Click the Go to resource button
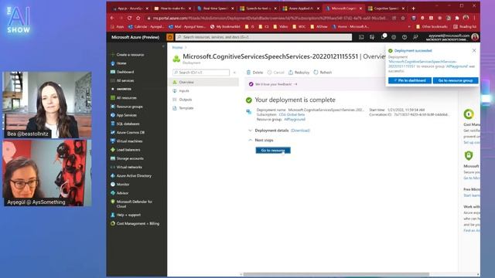 pyautogui.click(x=273, y=151)
